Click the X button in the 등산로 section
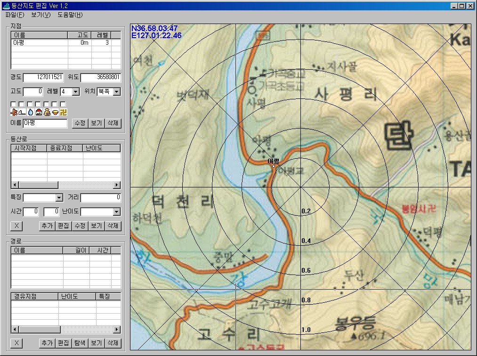 pos(17,226)
